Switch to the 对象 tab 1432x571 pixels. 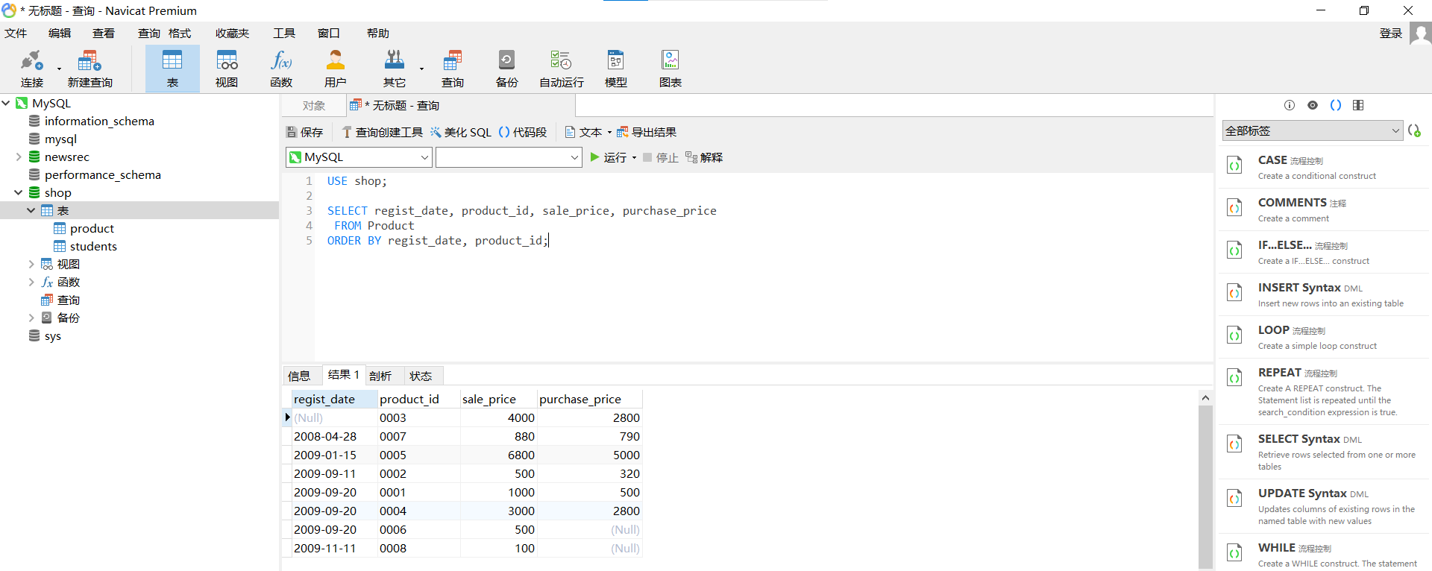[x=314, y=106]
